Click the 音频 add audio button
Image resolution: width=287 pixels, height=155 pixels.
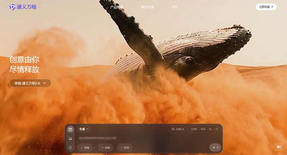125,148
